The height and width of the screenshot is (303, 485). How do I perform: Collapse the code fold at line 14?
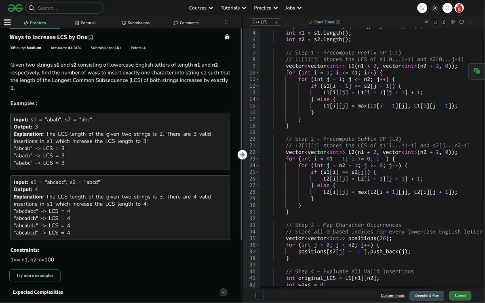tap(257, 99)
